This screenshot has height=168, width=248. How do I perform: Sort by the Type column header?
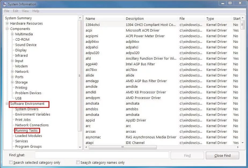[218, 19]
